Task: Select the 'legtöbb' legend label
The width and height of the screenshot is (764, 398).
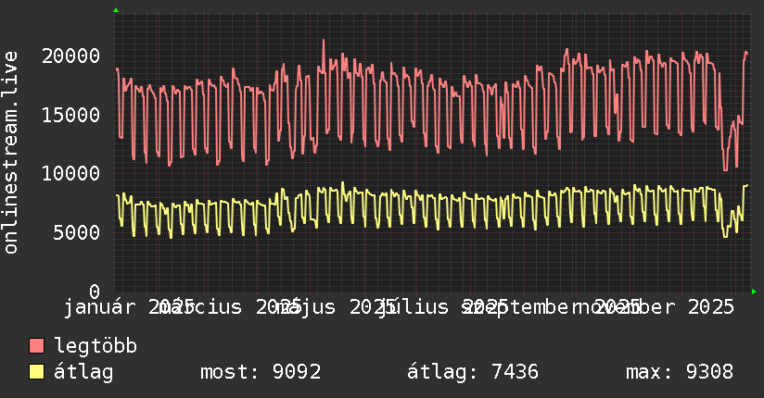Action: pyautogui.click(x=95, y=345)
